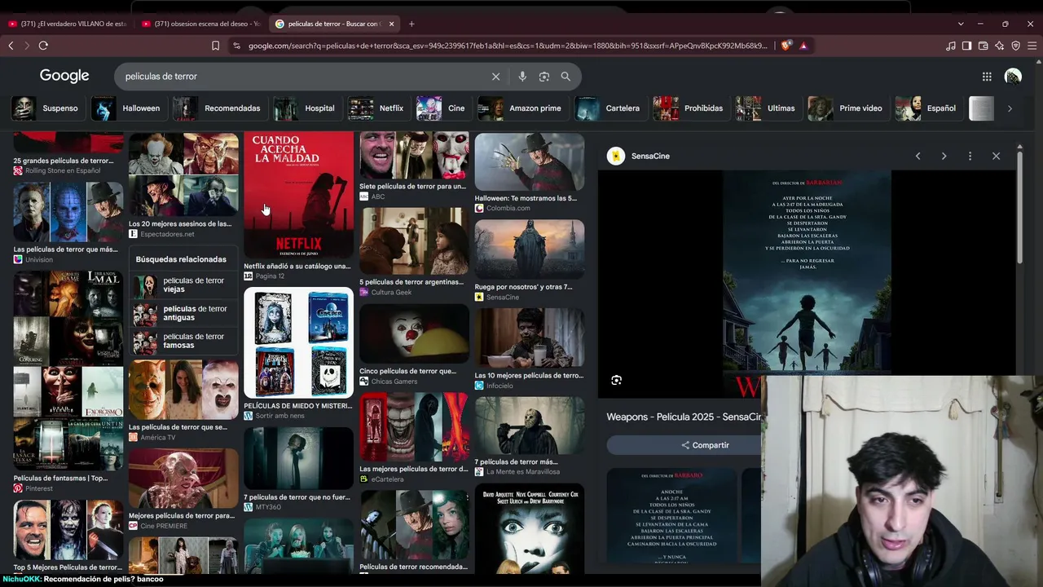The width and height of the screenshot is (1043, 587).
Task: Select the Netflix filter chip
Action: point(378,108)
